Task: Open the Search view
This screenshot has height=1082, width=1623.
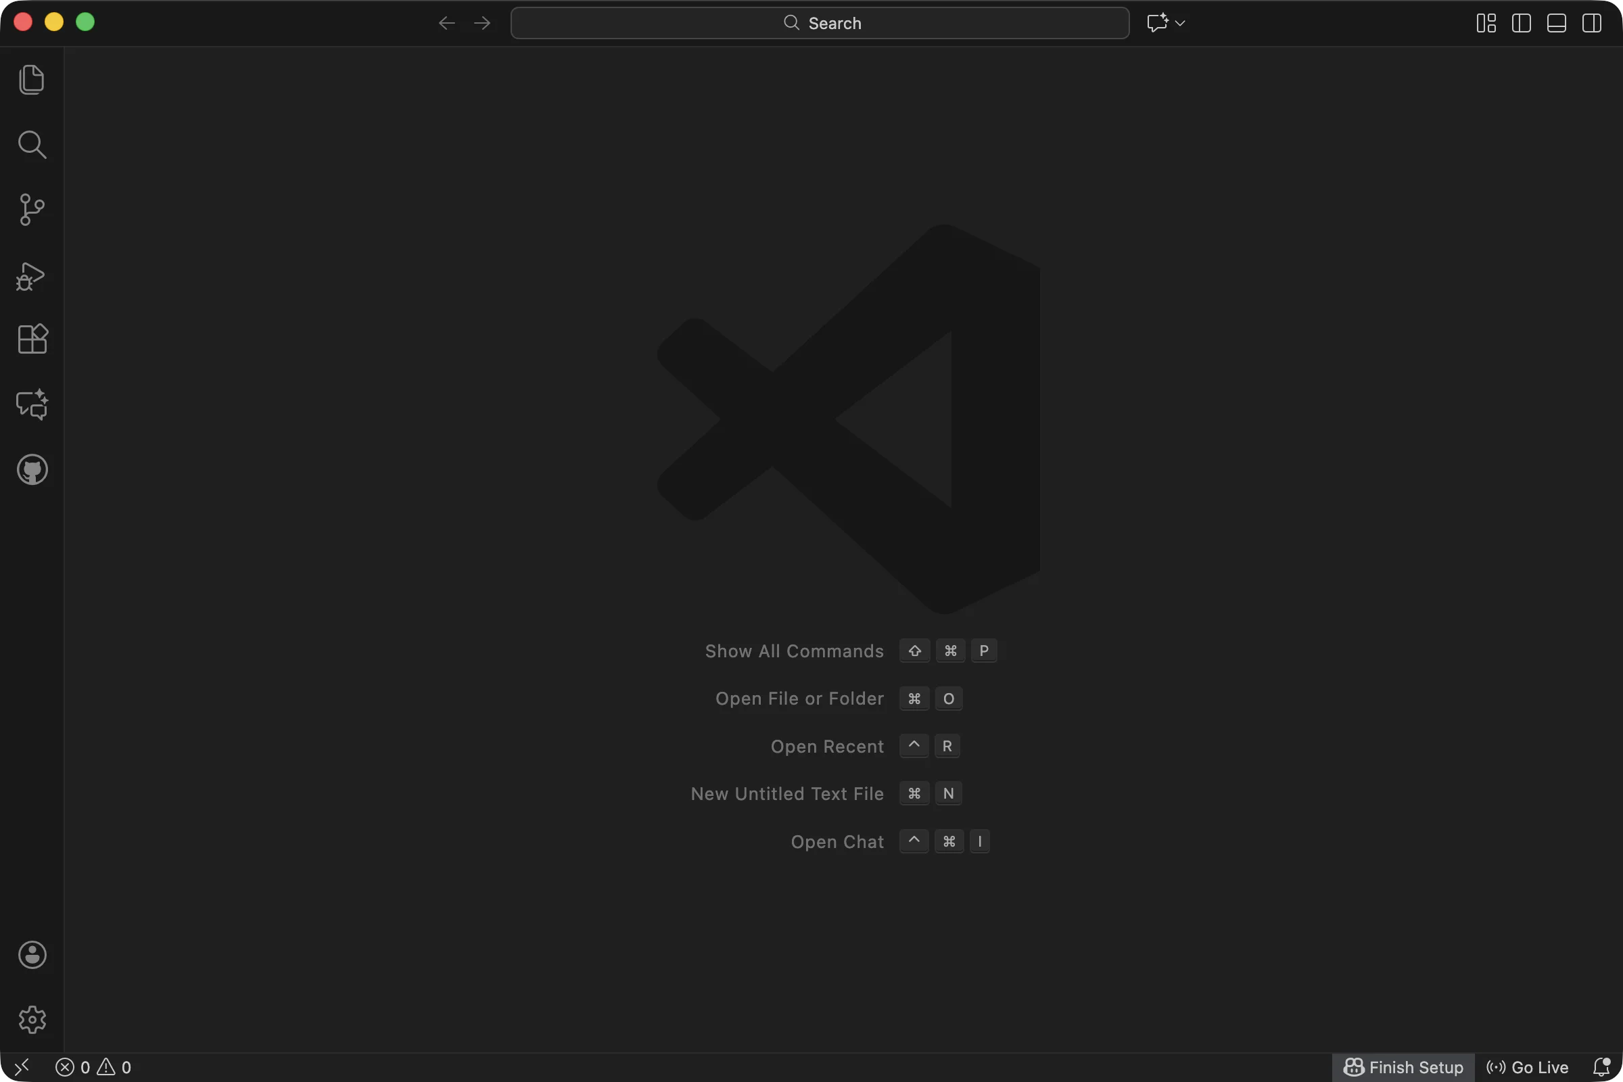Action: point(32,144)
